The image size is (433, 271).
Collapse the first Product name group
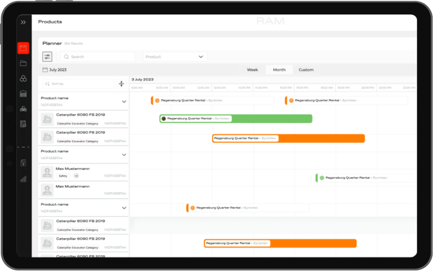124,102
